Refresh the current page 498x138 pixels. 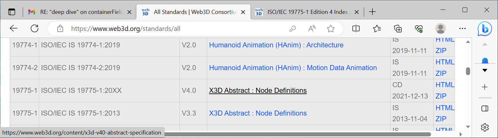[x=35, y=28]
